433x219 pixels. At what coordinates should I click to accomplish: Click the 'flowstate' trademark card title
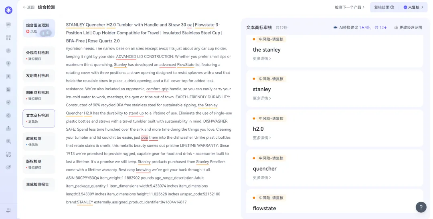pos(264,208)
